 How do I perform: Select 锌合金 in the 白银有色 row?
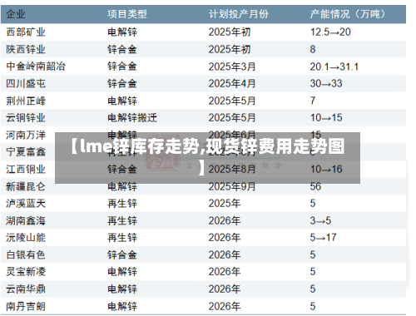click(122, 255)
